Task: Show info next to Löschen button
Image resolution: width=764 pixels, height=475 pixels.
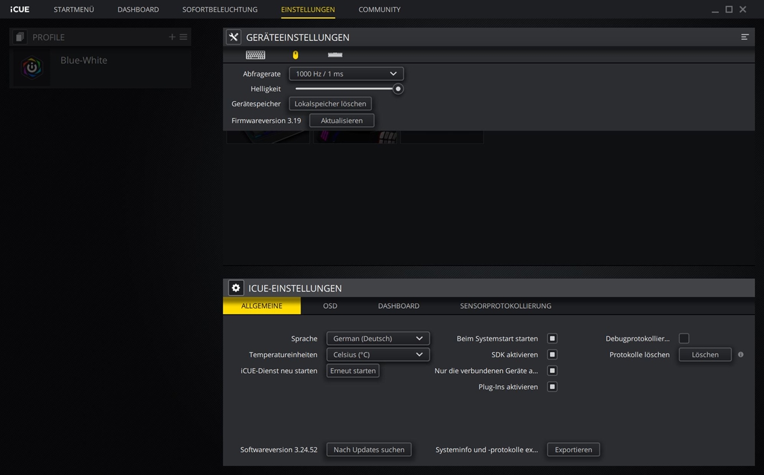Action: [740, 355]
